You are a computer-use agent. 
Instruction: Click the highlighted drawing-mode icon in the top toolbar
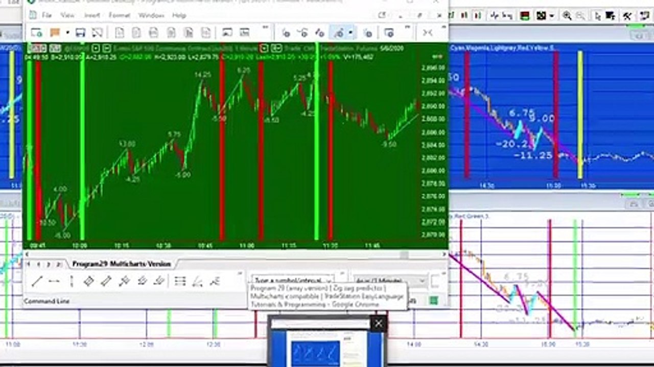(x=338, y=33)
